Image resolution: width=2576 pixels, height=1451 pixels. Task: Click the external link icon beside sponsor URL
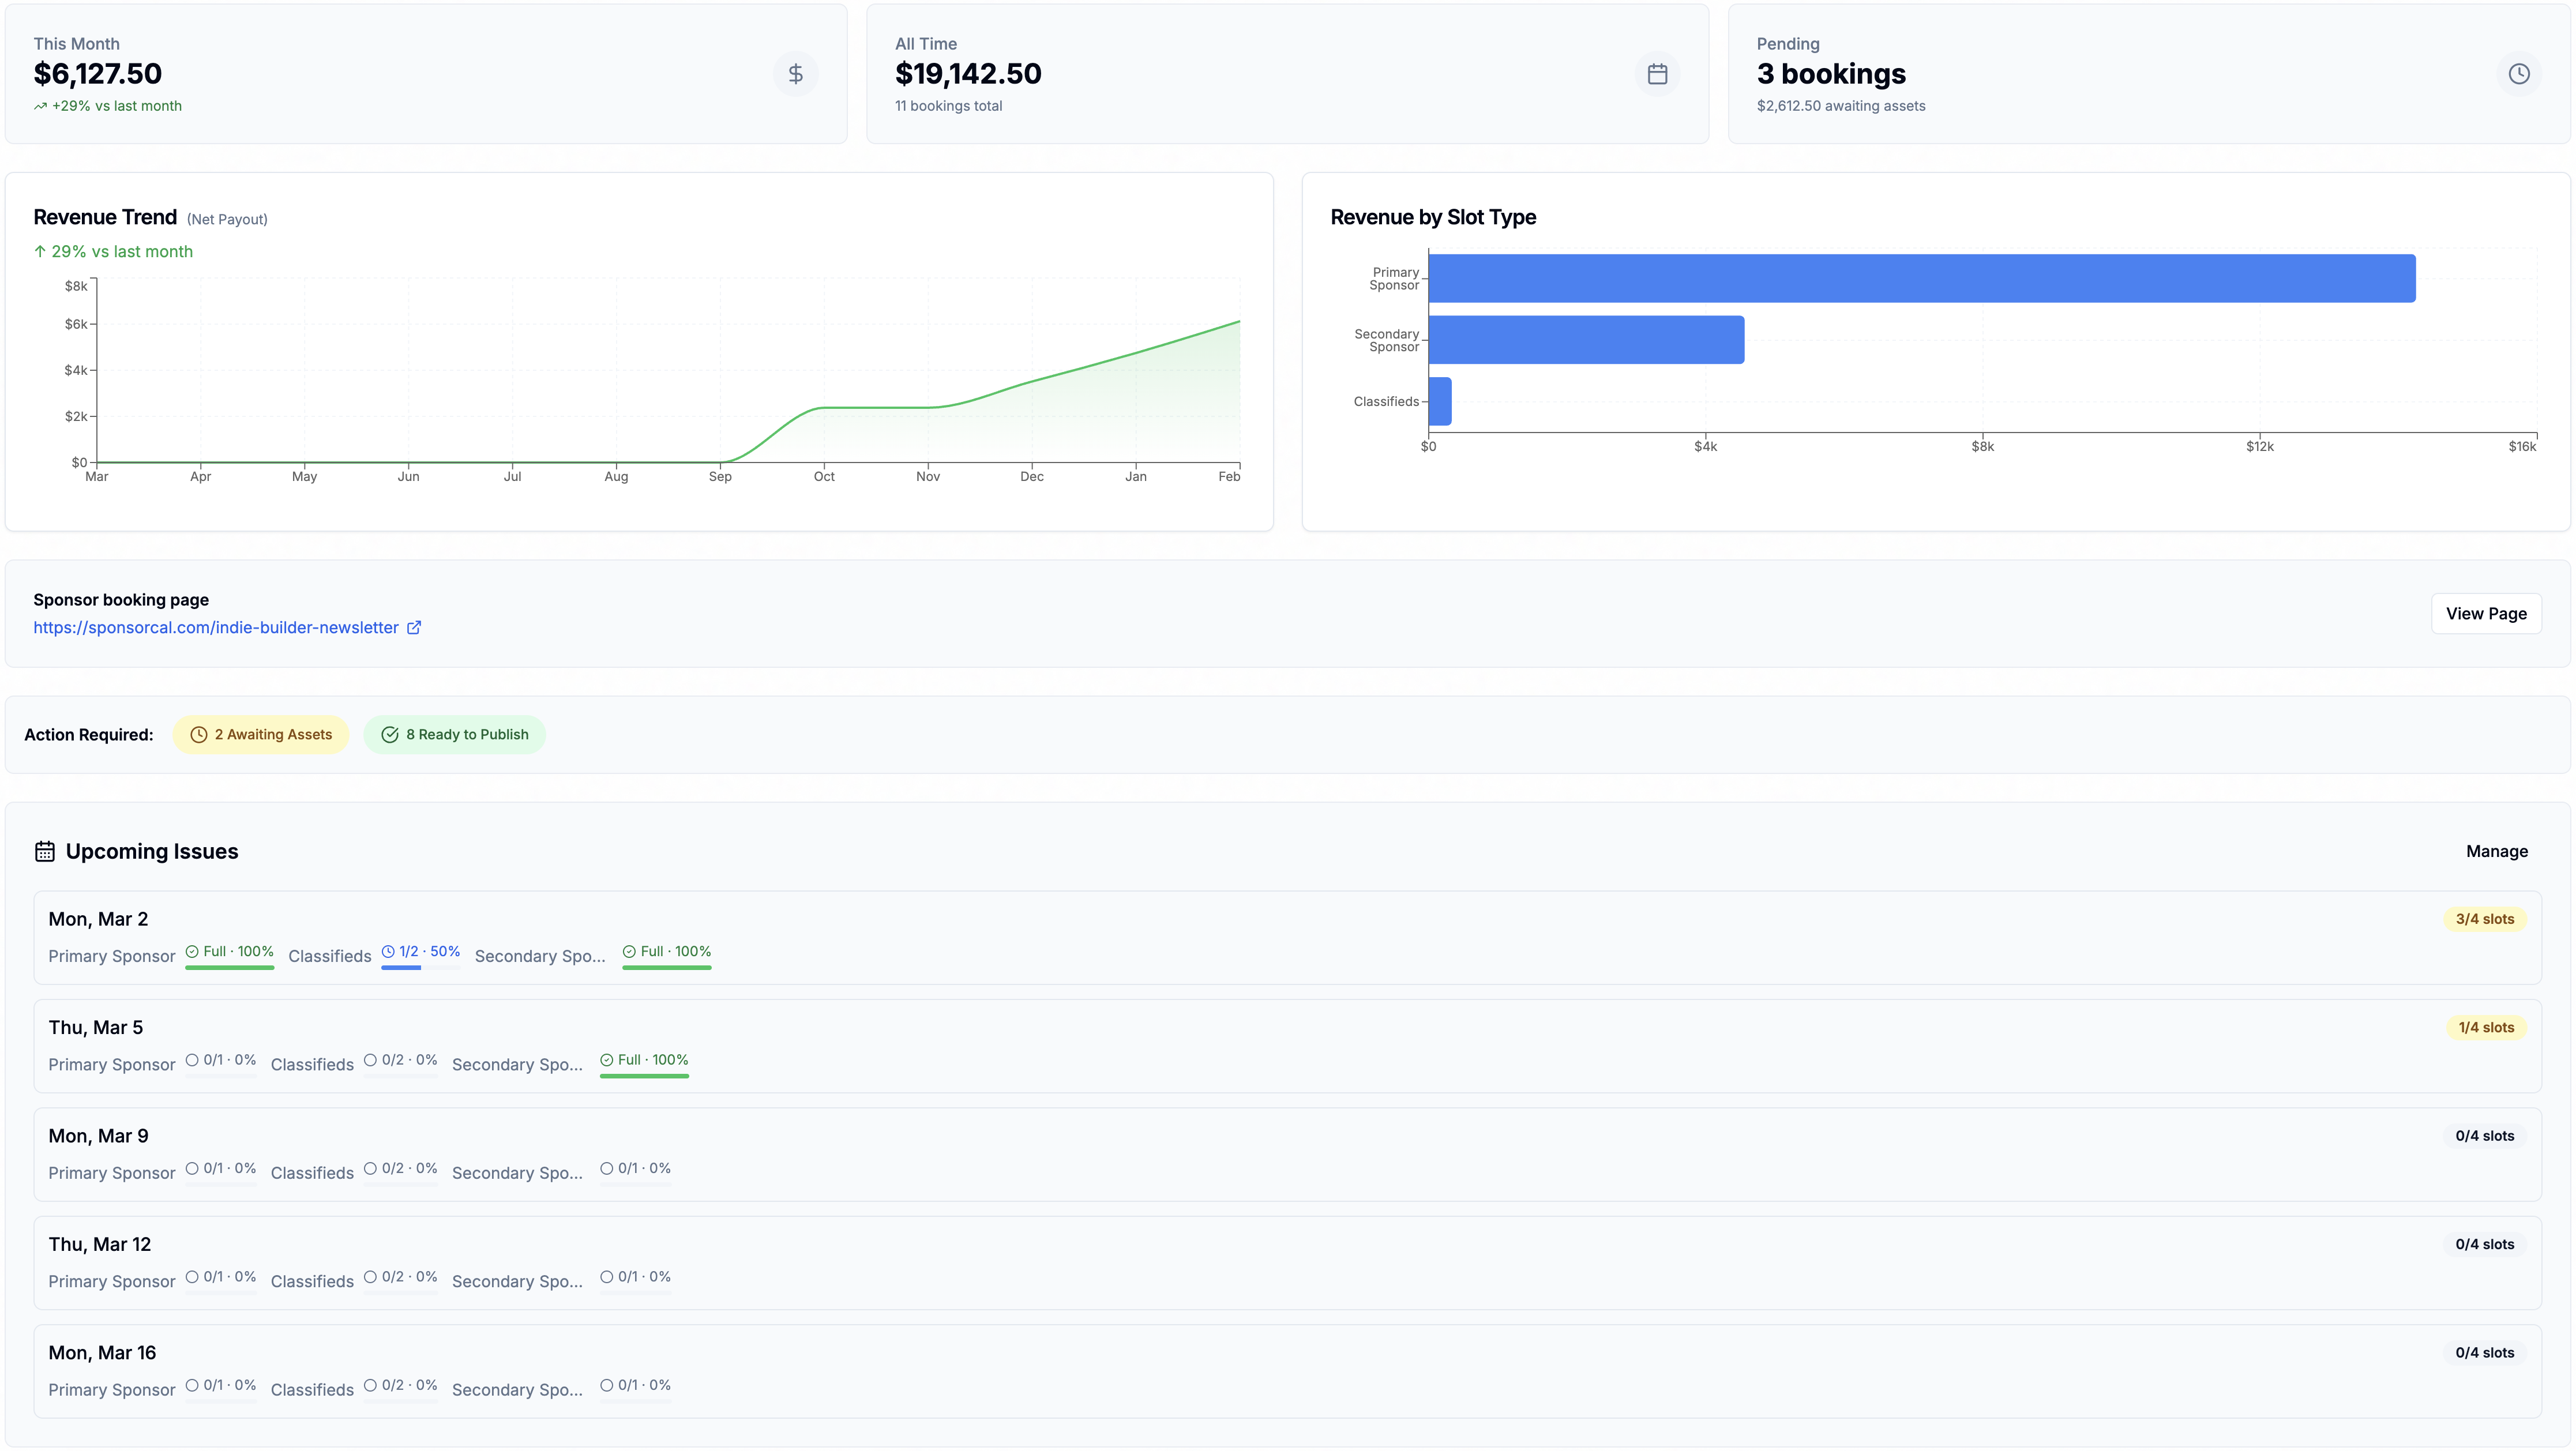point(414,628)
